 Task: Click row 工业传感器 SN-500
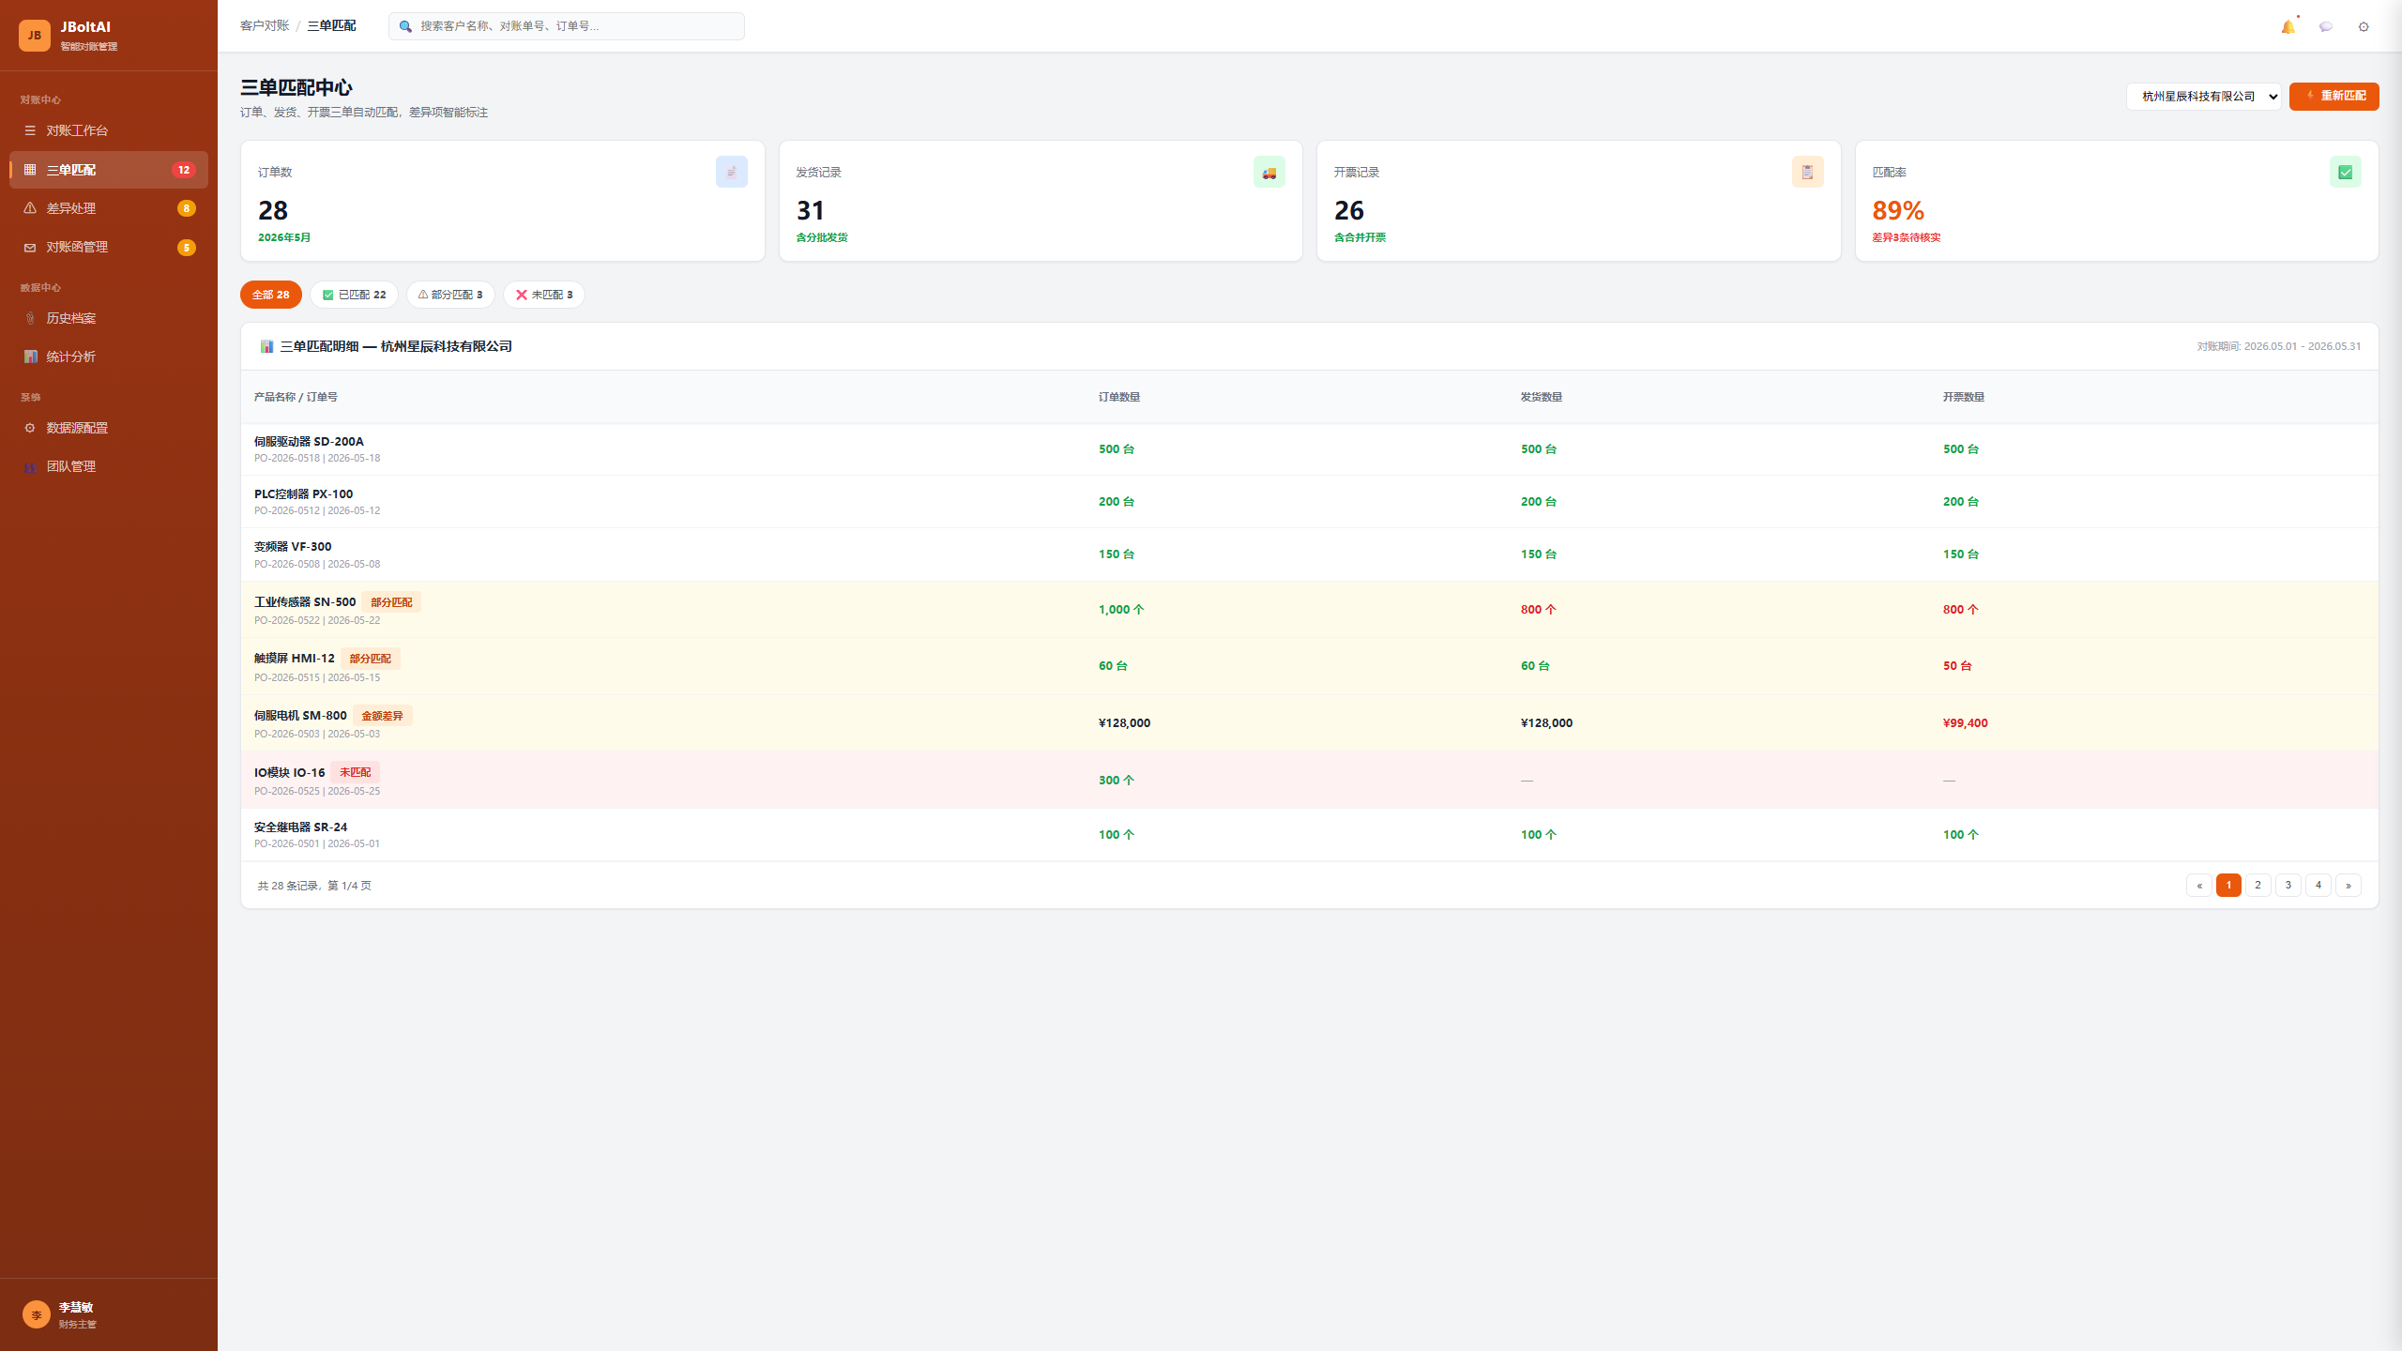coord(1309,610)
